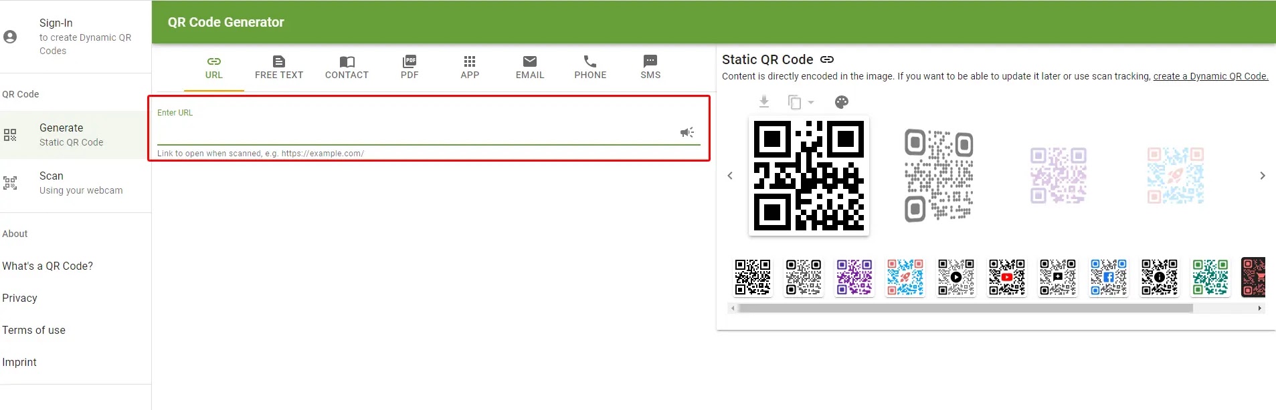Choose chat-bubble logo QR template thumbnail
This screenshot has height=410, width=1276.
[1058, 277]
